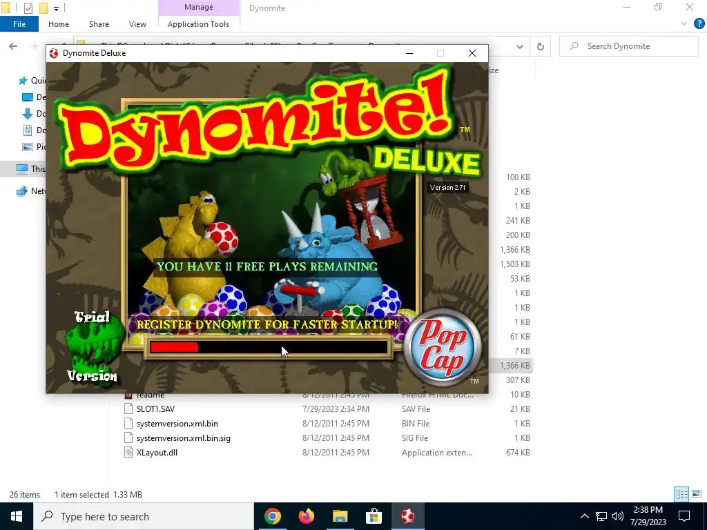Select Pictures icon in navigation pane
Viewport: 707px width, 530px height.
[x=28, y=146]
